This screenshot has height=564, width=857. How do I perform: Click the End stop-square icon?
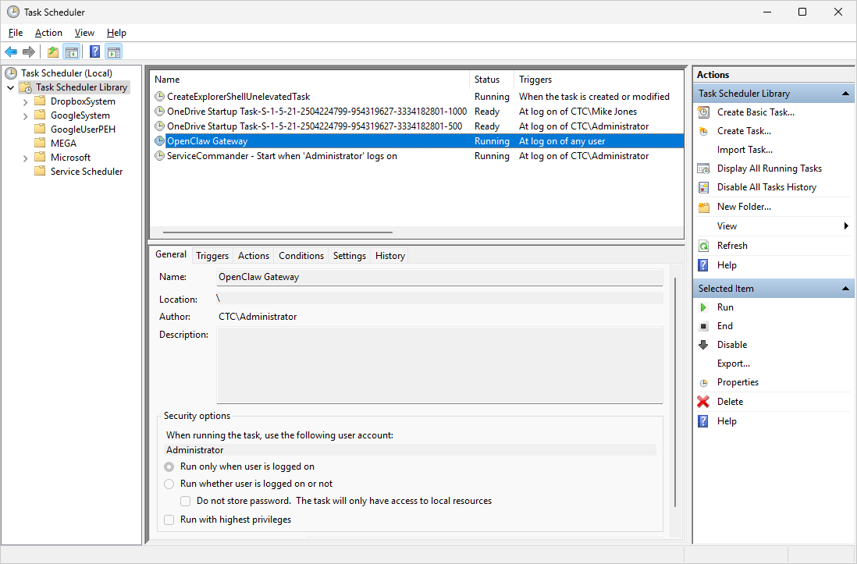(703, 326)
